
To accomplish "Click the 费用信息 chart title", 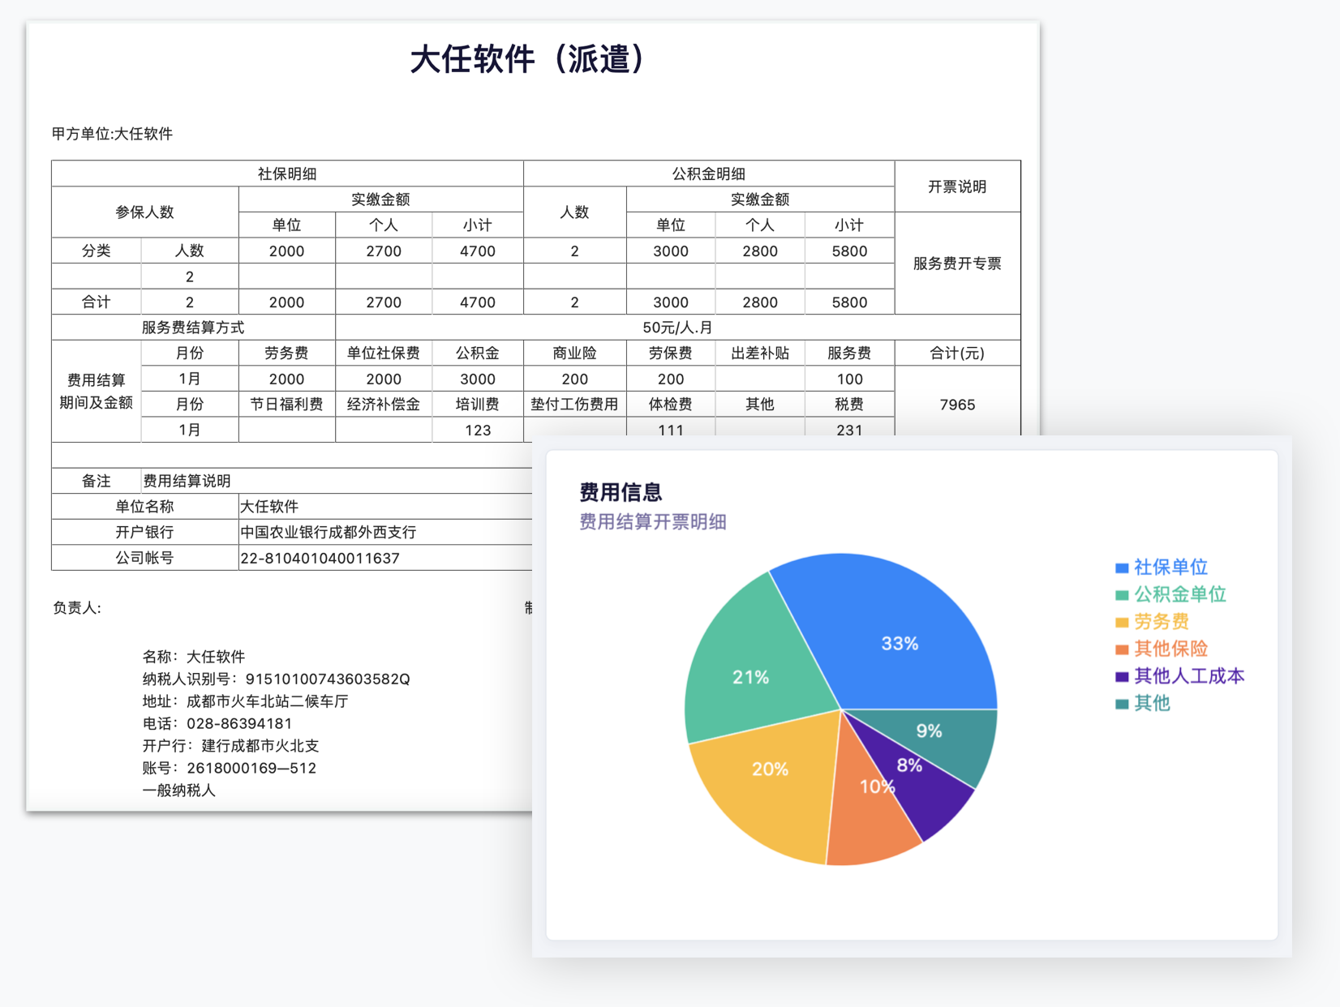I will 621,492.
